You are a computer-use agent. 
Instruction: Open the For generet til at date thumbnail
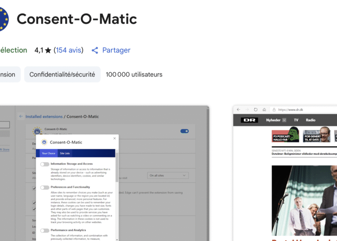tap(317, 134)
